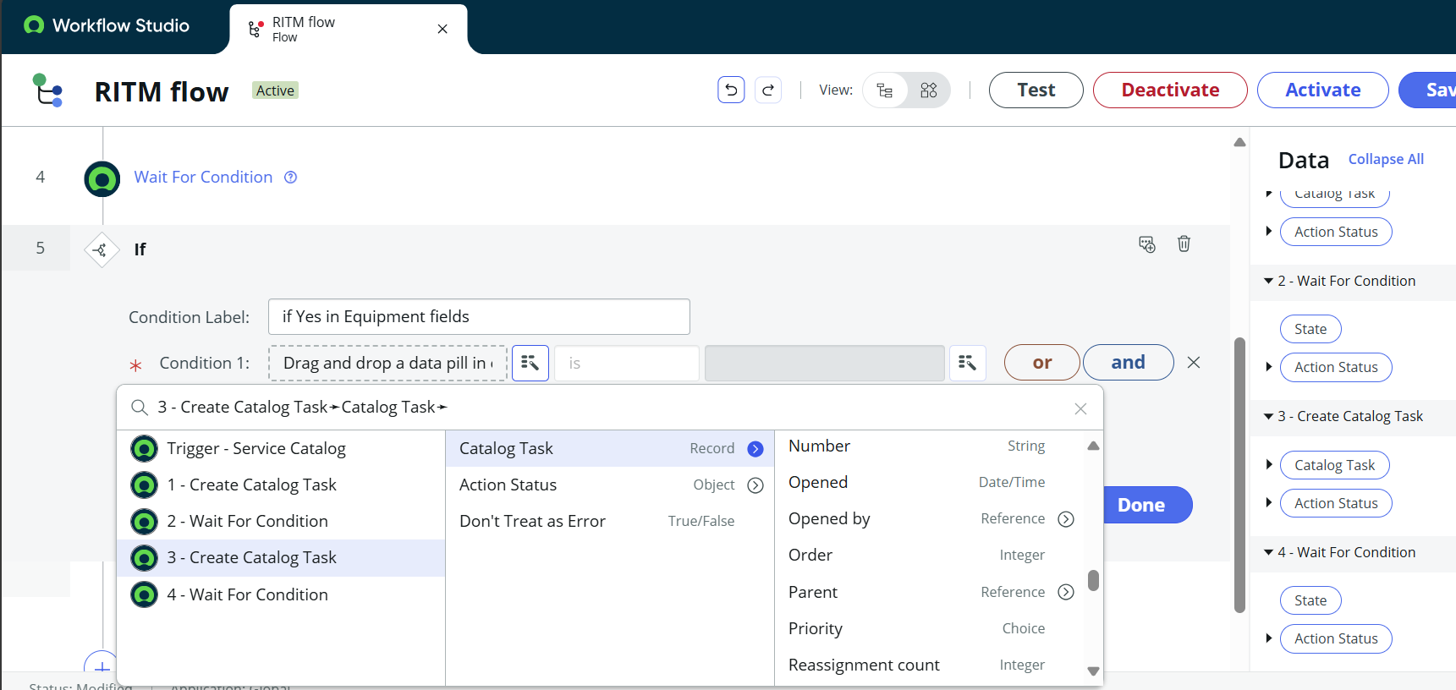Delete the If step with trash icon
Viewport: 1456px width, 690px height.
coord(1184,244)
